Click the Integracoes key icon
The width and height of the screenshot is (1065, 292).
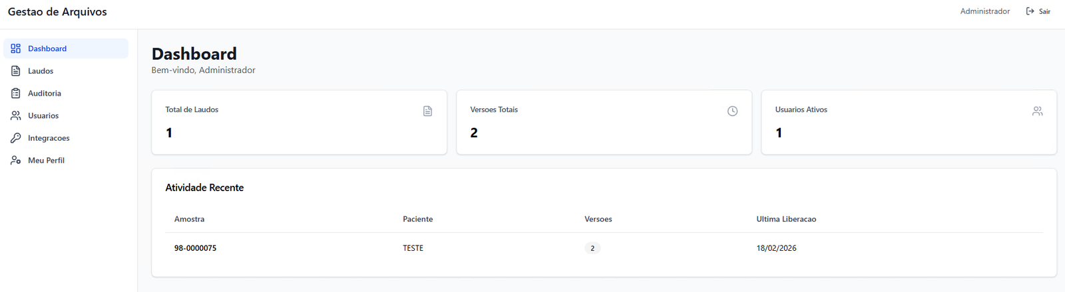click(x=16, y=138)
